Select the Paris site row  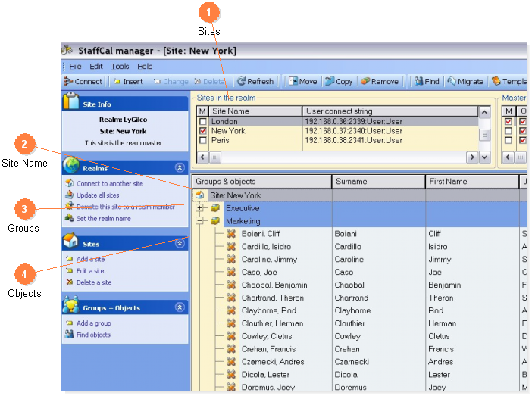pyautogui.click(x=337, y=140)
